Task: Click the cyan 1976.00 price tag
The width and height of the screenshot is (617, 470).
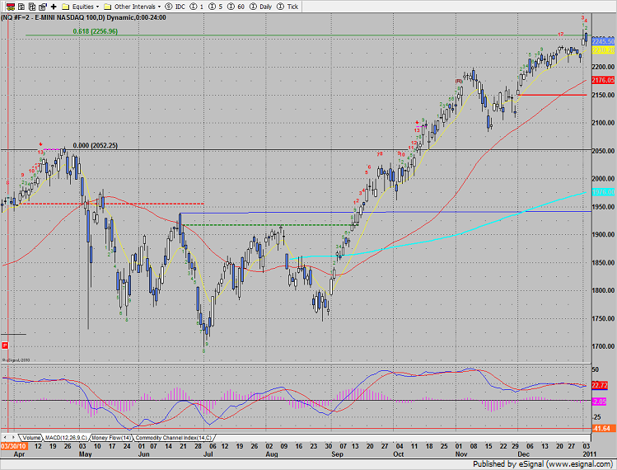Action: coord(603,192)
